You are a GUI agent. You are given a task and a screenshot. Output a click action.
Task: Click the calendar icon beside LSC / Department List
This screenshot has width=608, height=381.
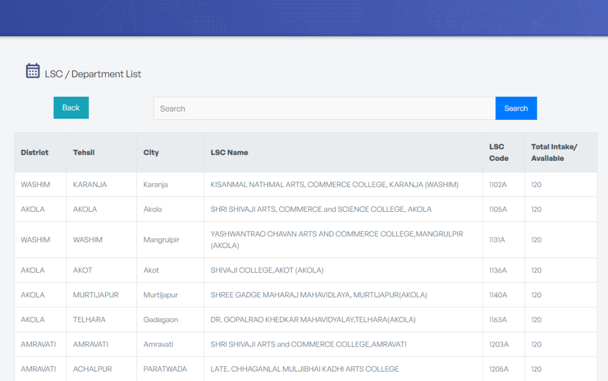[33, 71]
